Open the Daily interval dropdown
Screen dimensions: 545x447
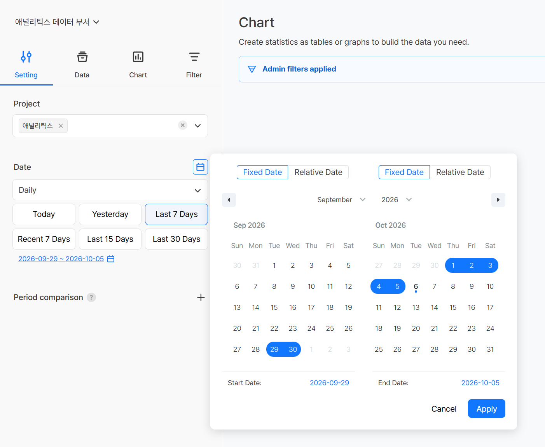110,190
